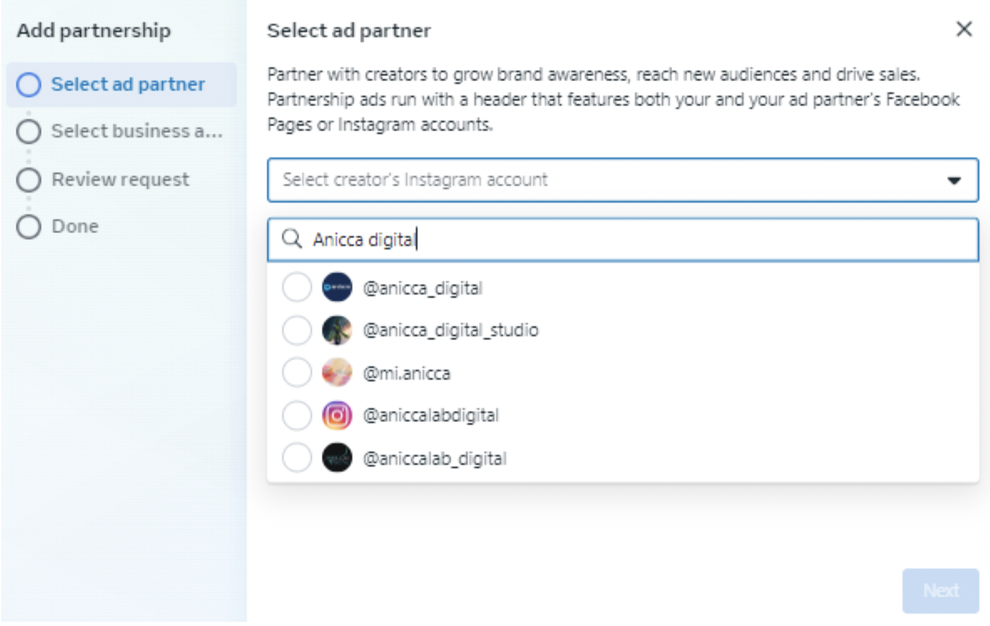Viewport: 990px width, 626px height.
Task: Select the @anicca_digital radio button
Action: (297, 287)
